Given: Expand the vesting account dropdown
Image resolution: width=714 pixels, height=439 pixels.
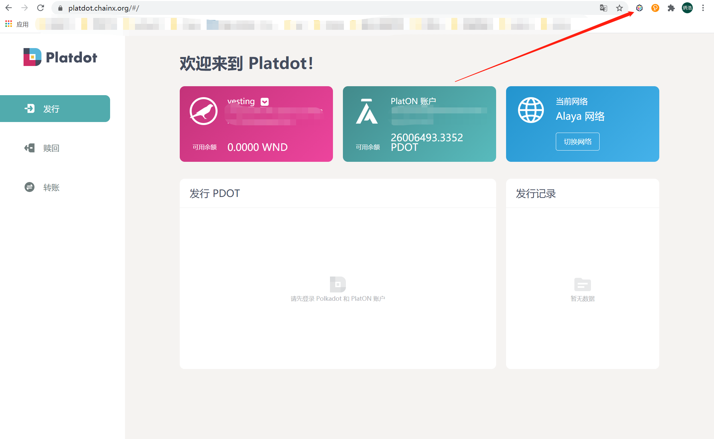Looking at the screenshot, I should pos(265,102).
